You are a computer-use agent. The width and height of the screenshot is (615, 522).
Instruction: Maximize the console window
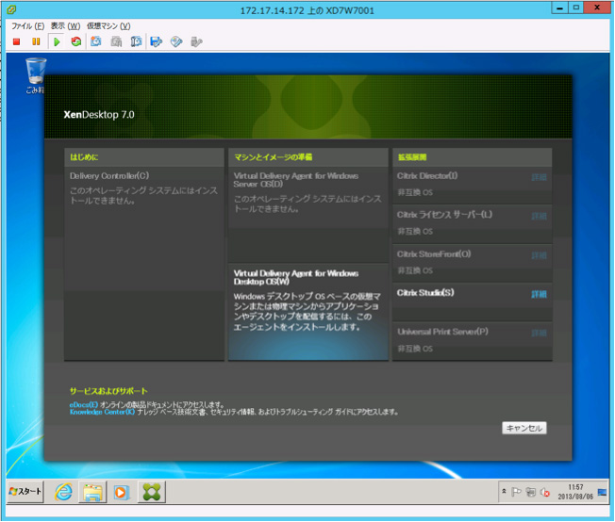pyautogui.click(x=575, y=8)
